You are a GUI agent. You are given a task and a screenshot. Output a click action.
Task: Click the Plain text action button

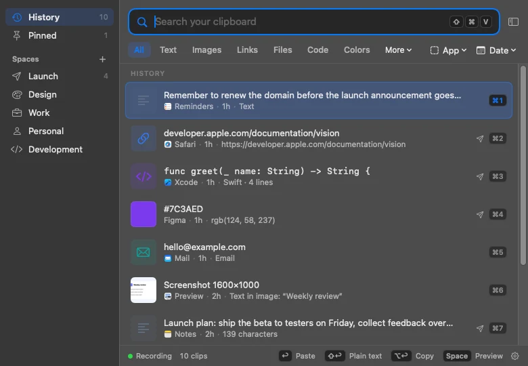point(353,356)
